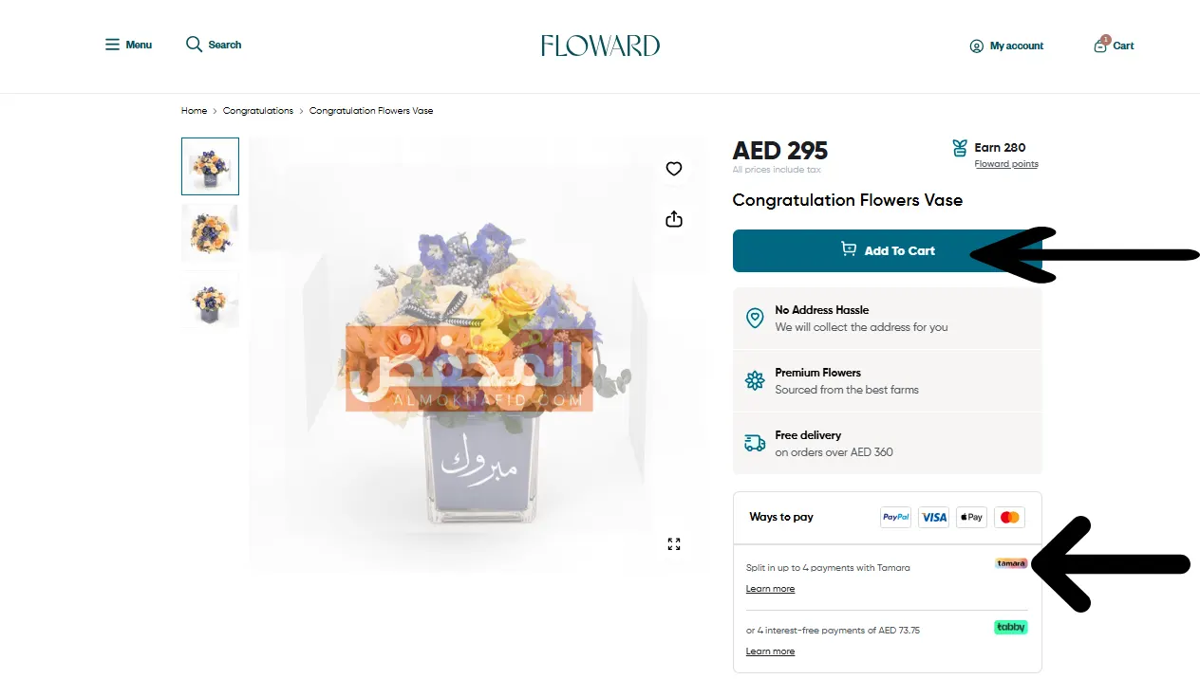Viewport: 1200px width, 697px height.
Task: Click the My account profile icon
Action: pos(976,46)
